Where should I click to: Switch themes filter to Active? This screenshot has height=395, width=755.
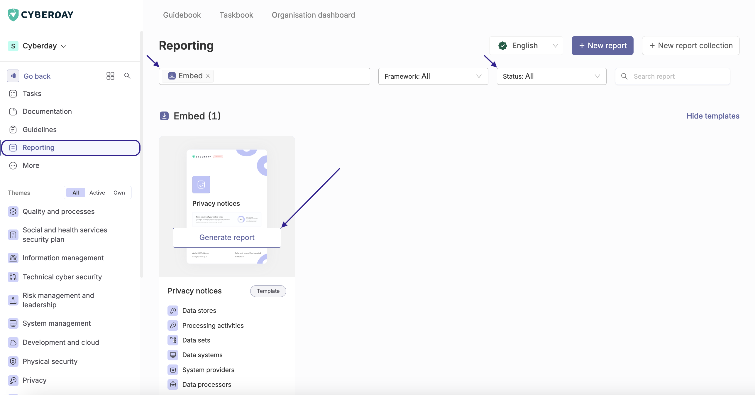coord(97,193)
